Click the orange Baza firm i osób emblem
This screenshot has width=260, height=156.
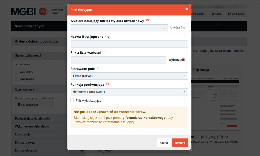(43, 12)
